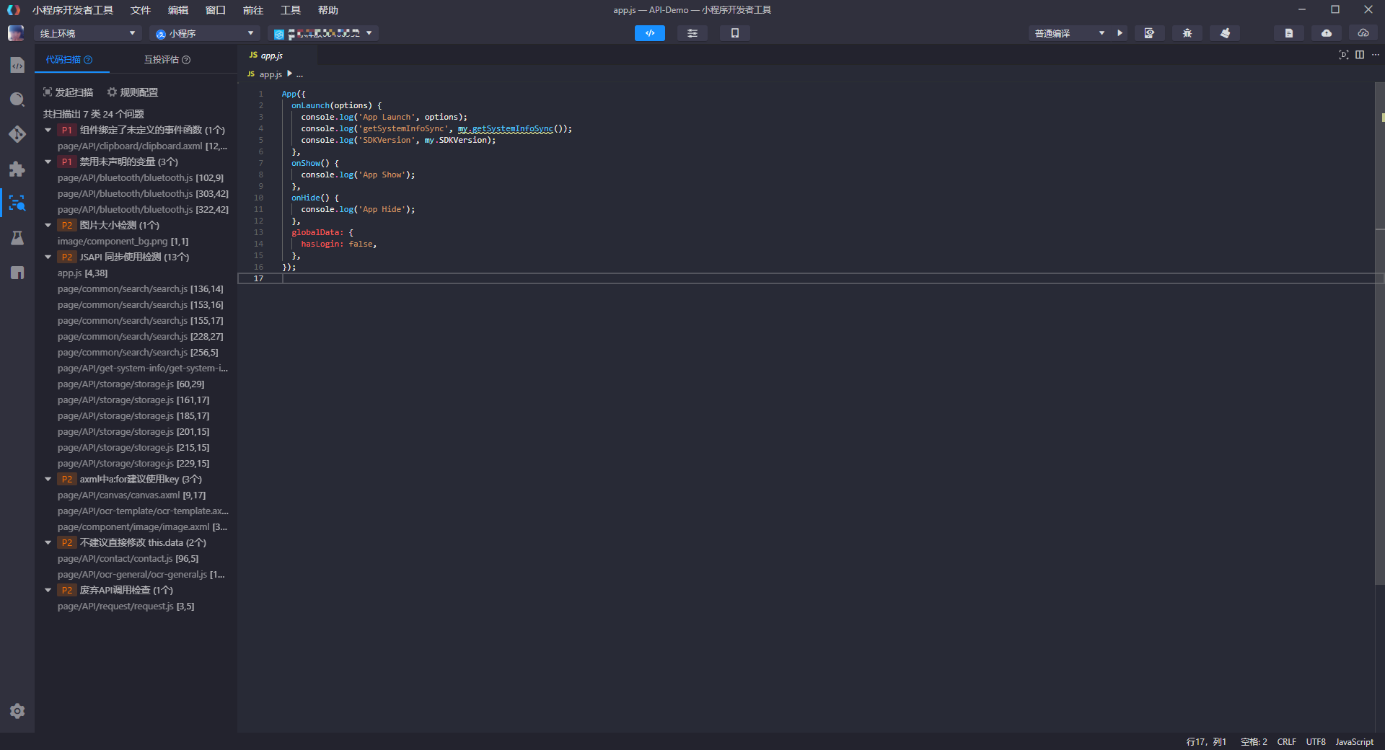This screenshot has height=750, width=1385.
Task: Click the document details icon button
Action: 1289,33
